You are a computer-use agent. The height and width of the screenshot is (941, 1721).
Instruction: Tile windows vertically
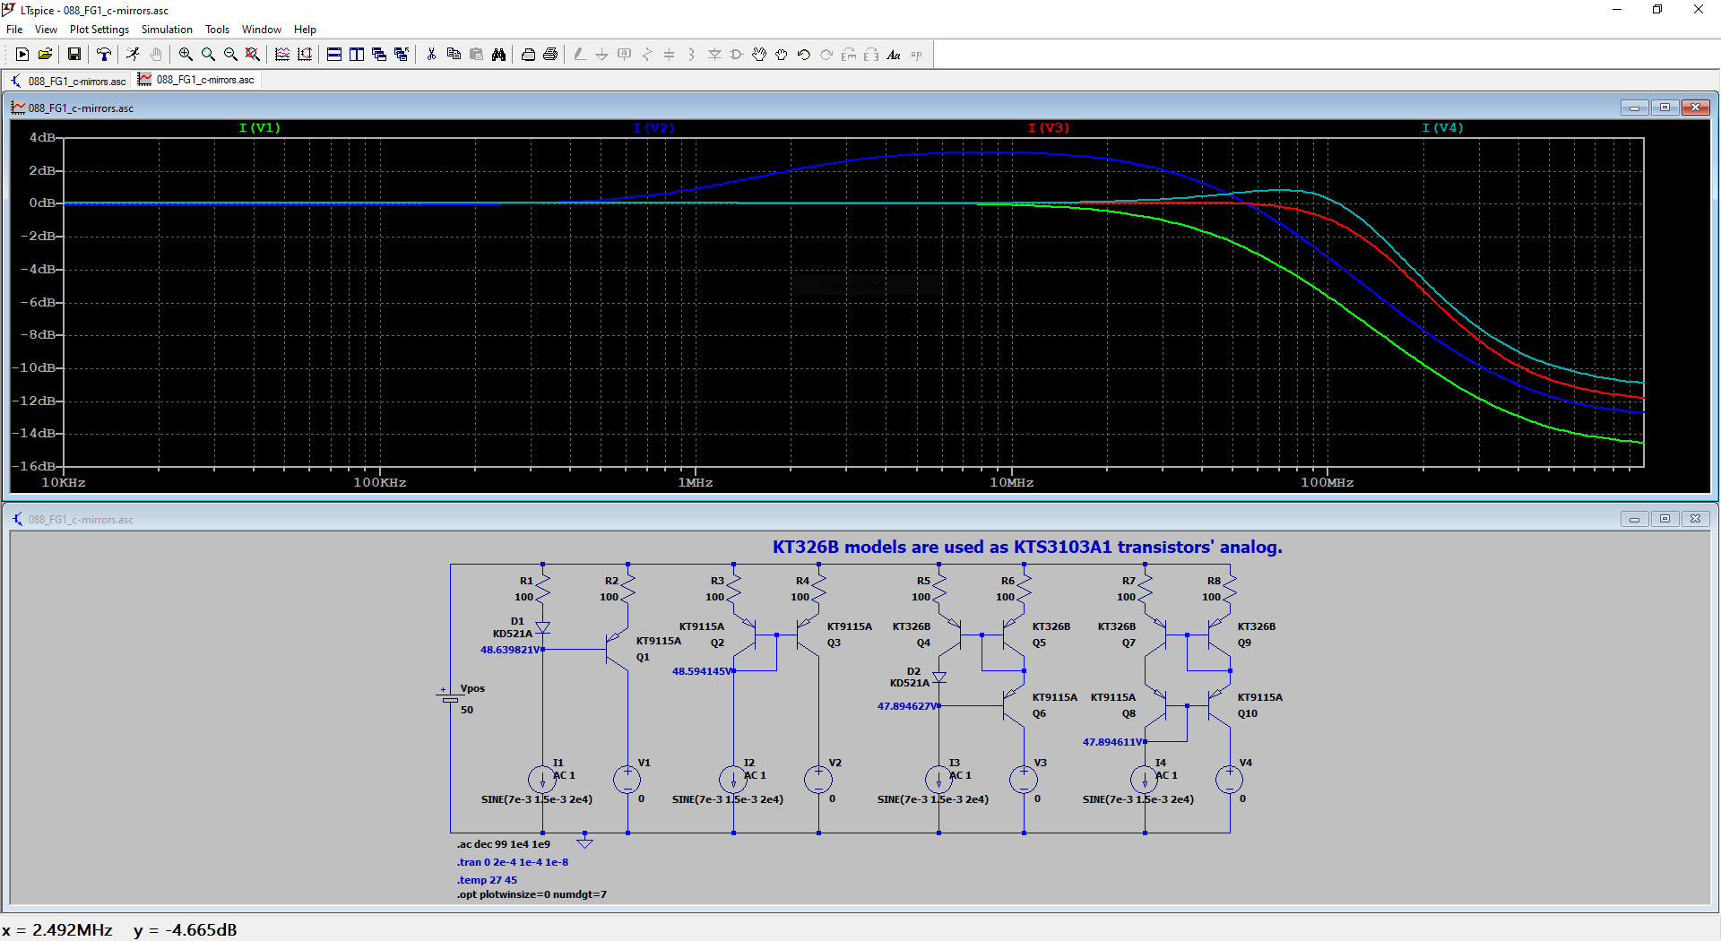coord(357,55)
